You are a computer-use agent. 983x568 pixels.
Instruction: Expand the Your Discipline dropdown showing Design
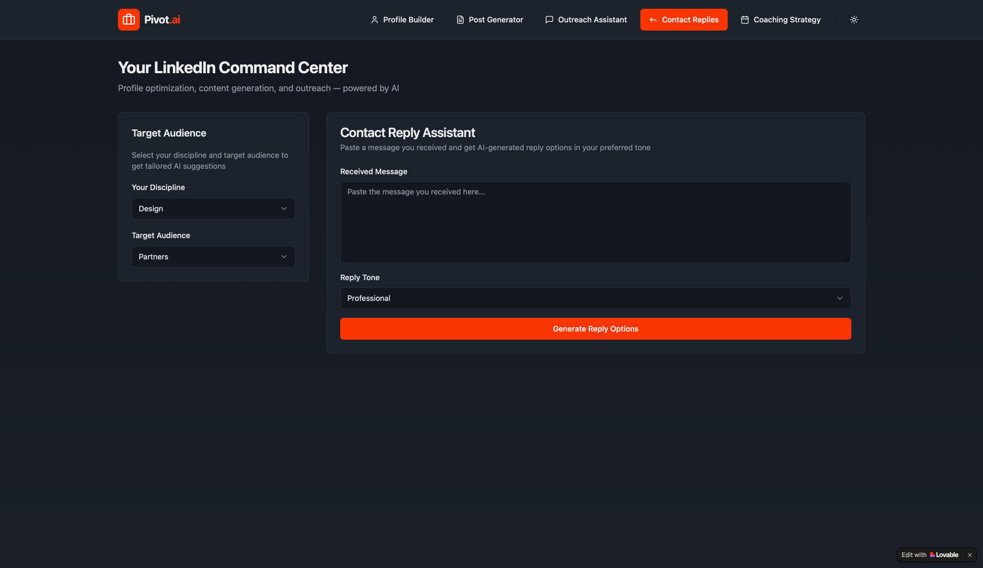(x=214, y=209)
